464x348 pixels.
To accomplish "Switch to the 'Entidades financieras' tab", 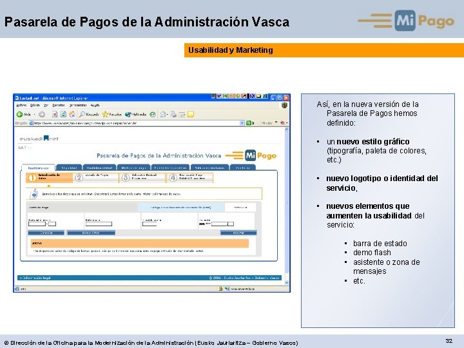I will point(170,168).
